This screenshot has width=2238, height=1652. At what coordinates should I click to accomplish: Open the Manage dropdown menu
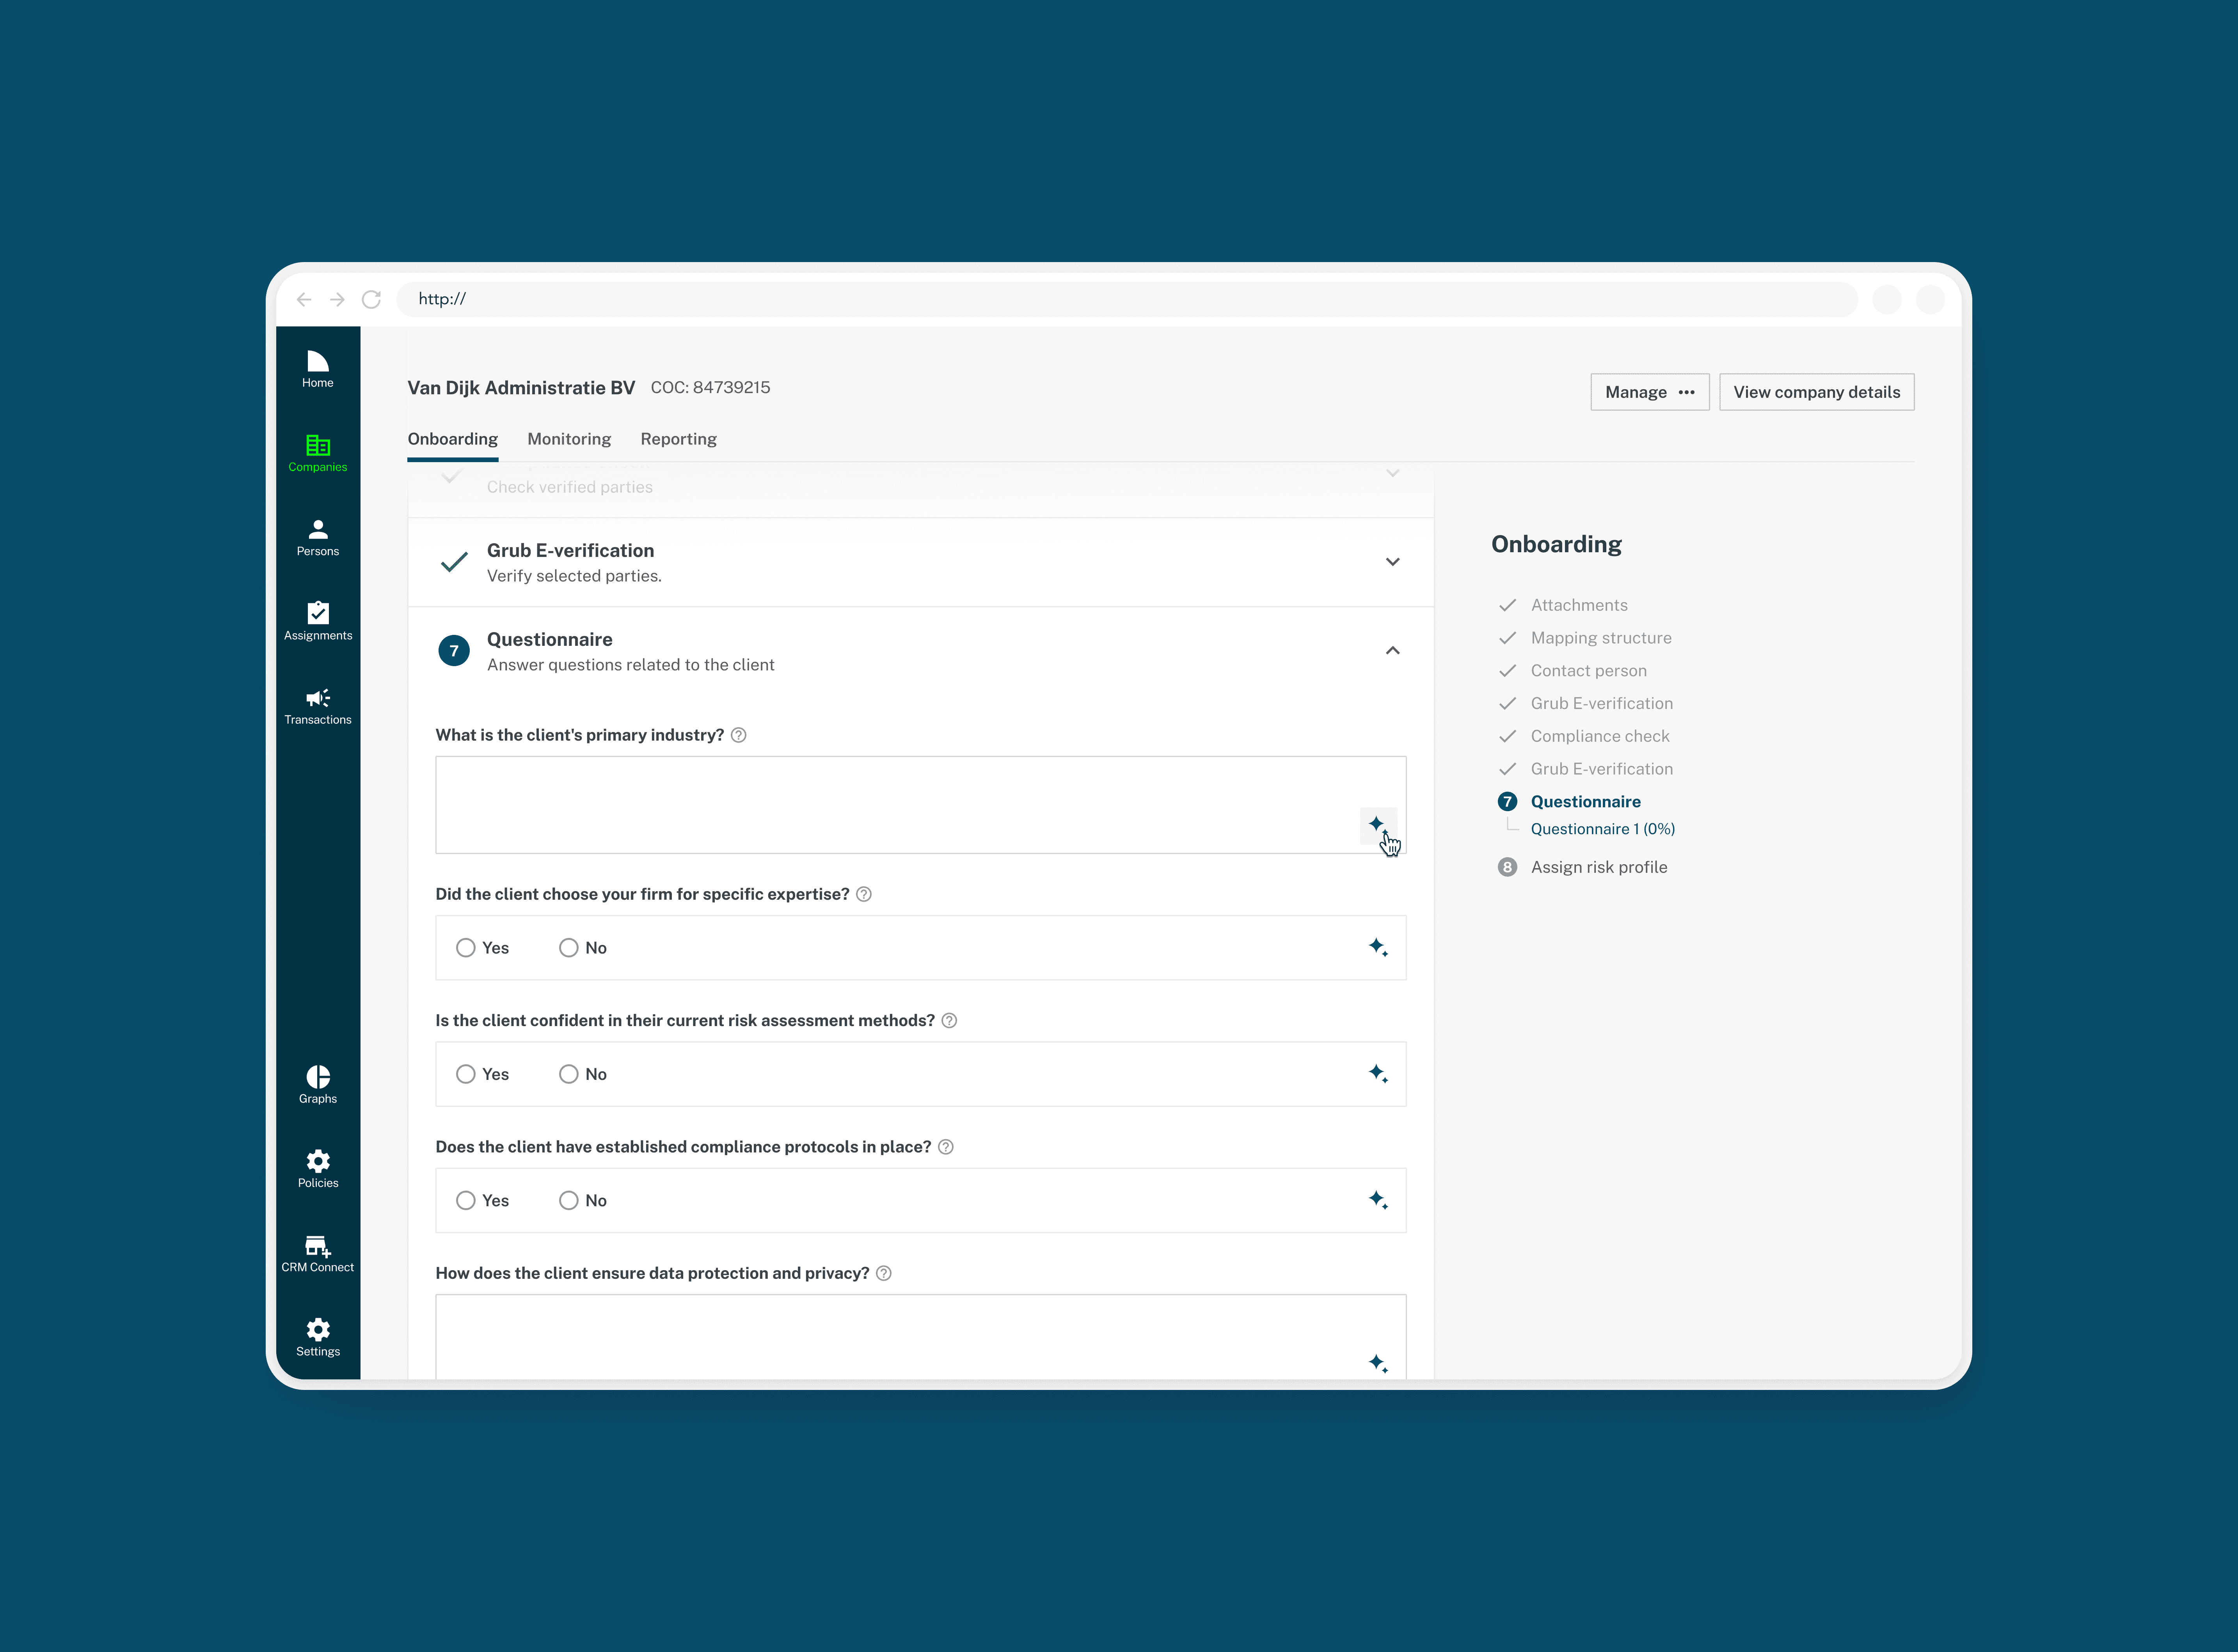pyautogui.click(x=1649, y=392)
